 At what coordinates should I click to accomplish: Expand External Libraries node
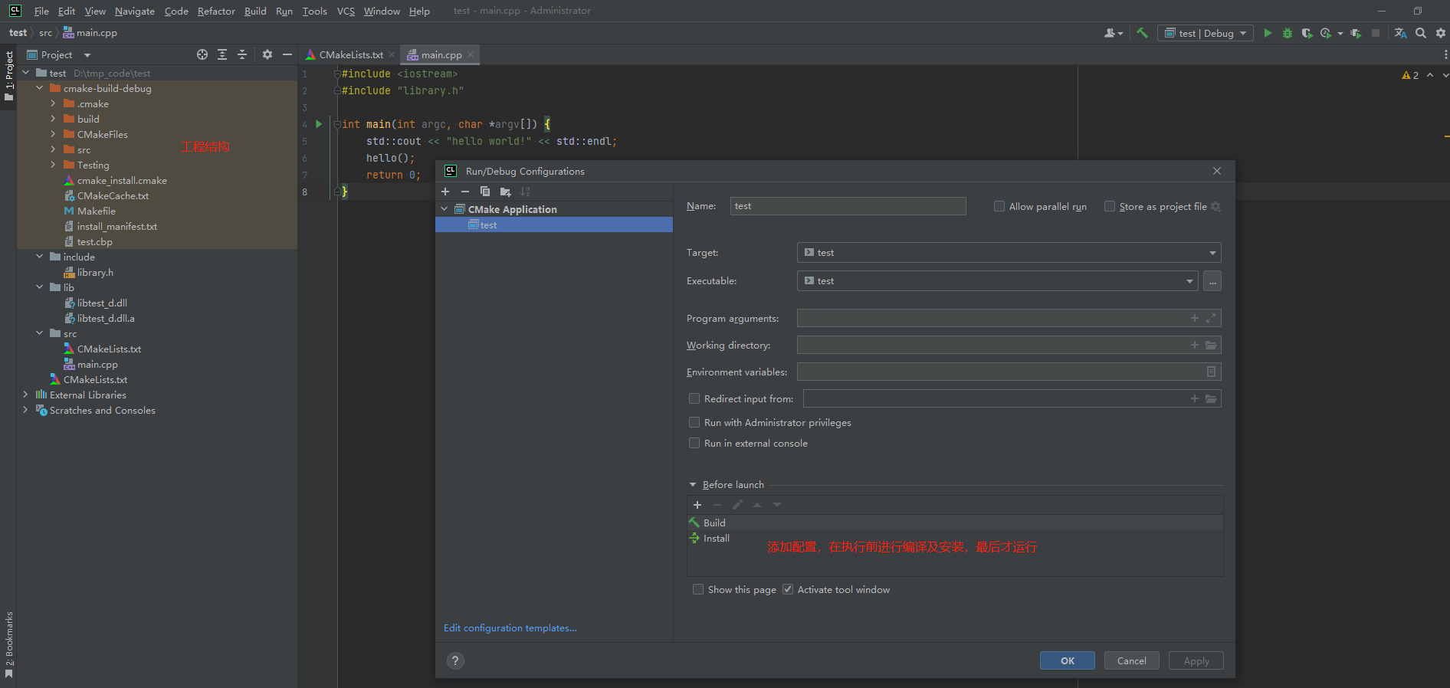click(25, 395)
